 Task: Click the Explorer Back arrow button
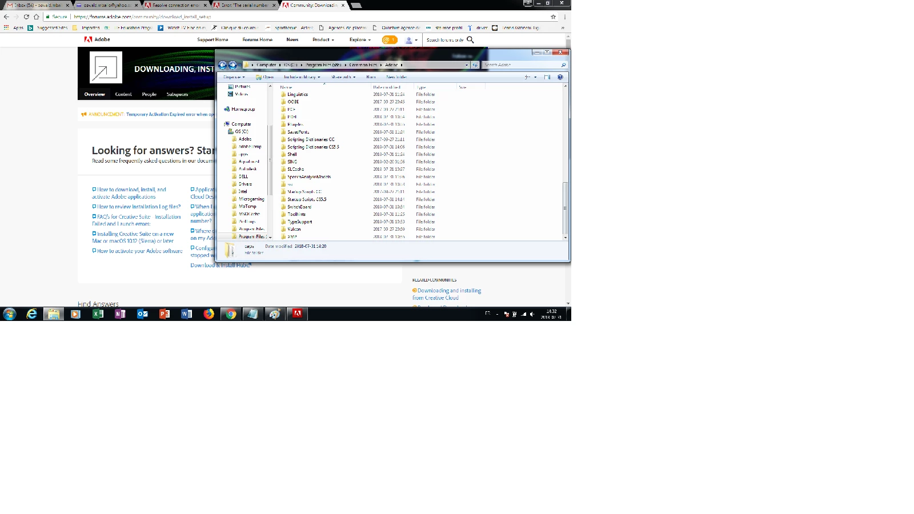(x=223, y=65)
